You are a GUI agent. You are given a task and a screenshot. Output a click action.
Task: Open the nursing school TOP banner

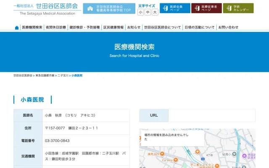(x=108, y=8)
